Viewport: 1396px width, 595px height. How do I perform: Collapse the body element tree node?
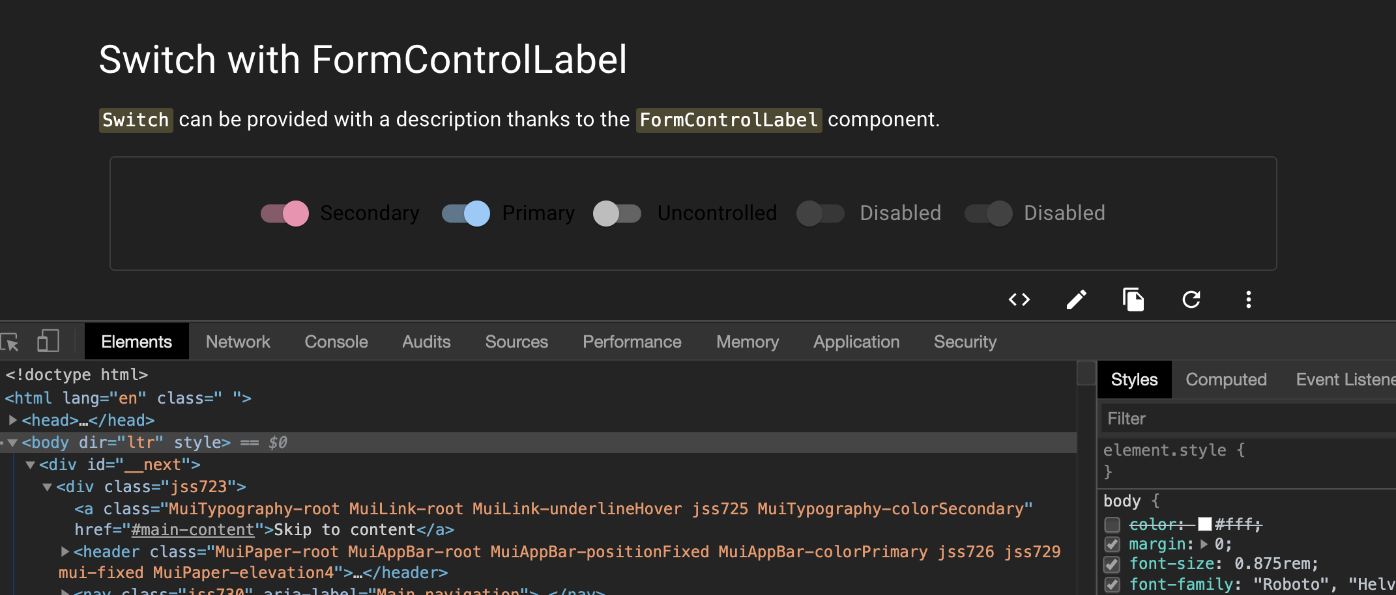coord(13,442)
